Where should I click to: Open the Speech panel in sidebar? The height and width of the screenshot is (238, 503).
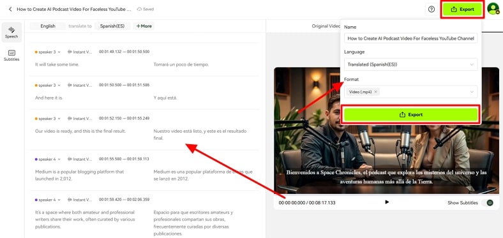pos(11,33)
